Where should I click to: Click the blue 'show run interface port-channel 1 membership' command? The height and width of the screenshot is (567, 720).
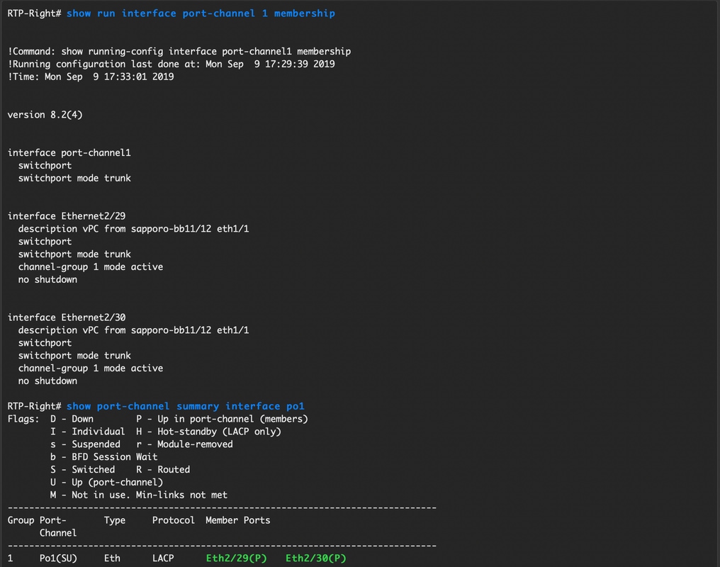201,13
